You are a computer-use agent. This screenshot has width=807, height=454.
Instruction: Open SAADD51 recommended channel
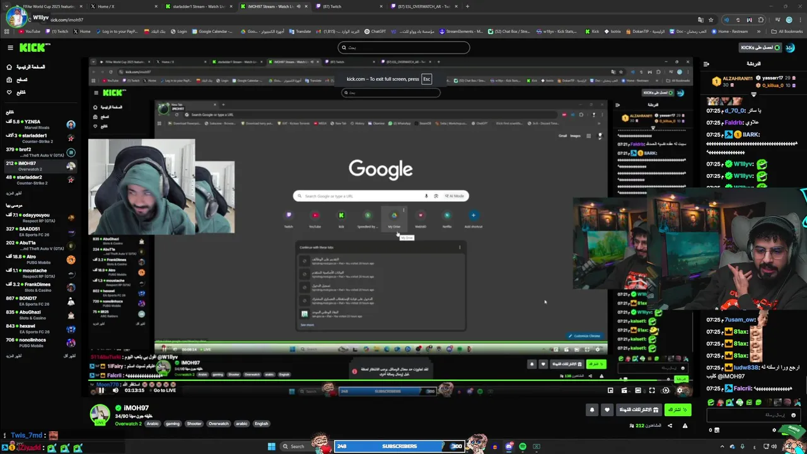[40, 231]
